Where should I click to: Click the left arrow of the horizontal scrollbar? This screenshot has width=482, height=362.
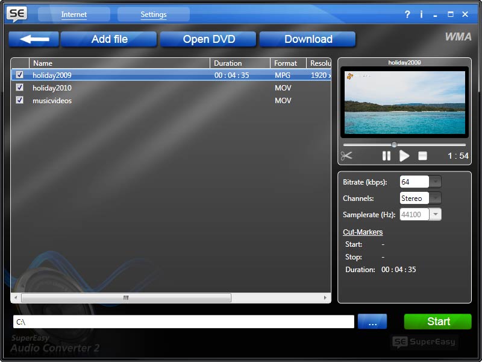click(x=16, y=297)
